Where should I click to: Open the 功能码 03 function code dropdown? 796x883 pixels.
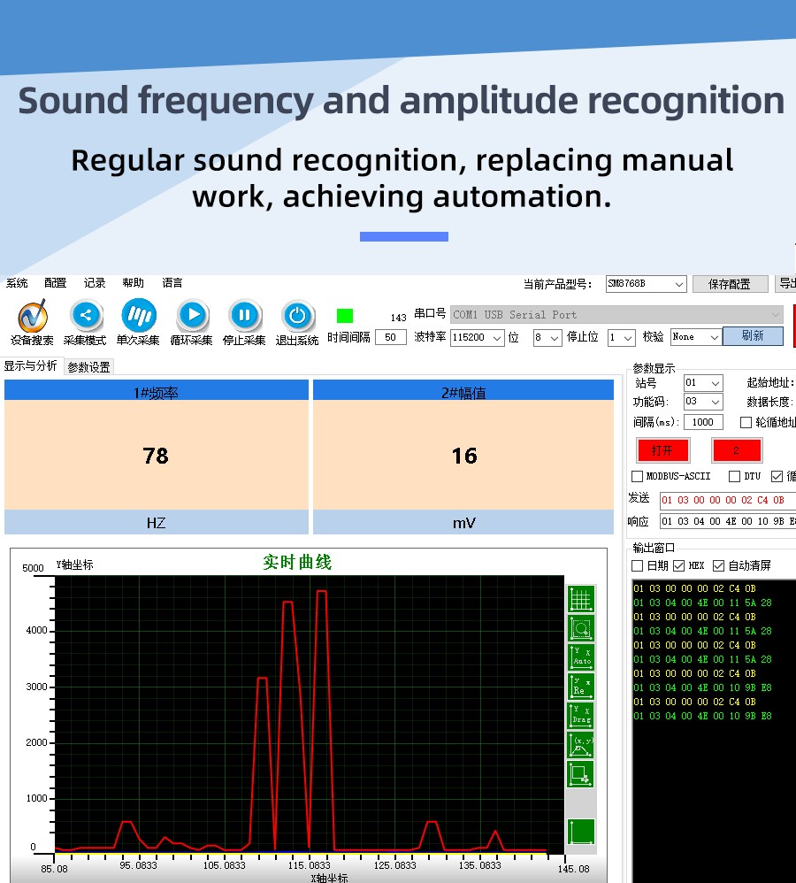pyautogui.click(x=703, y=402)
